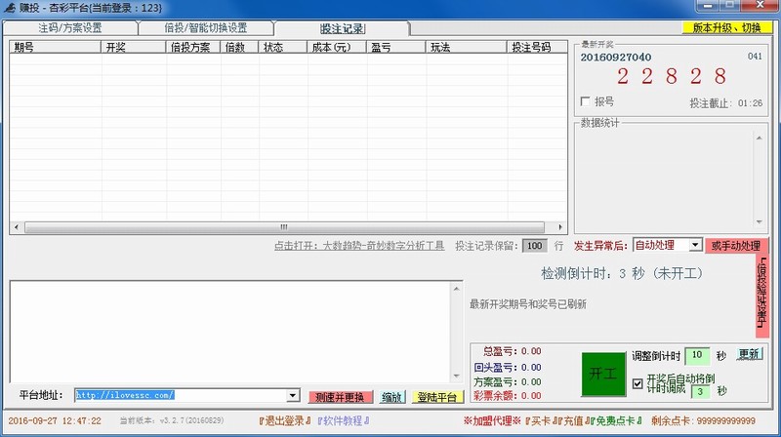Click the green 开工 start button
The image size is (781, 437).
[599, 374]
